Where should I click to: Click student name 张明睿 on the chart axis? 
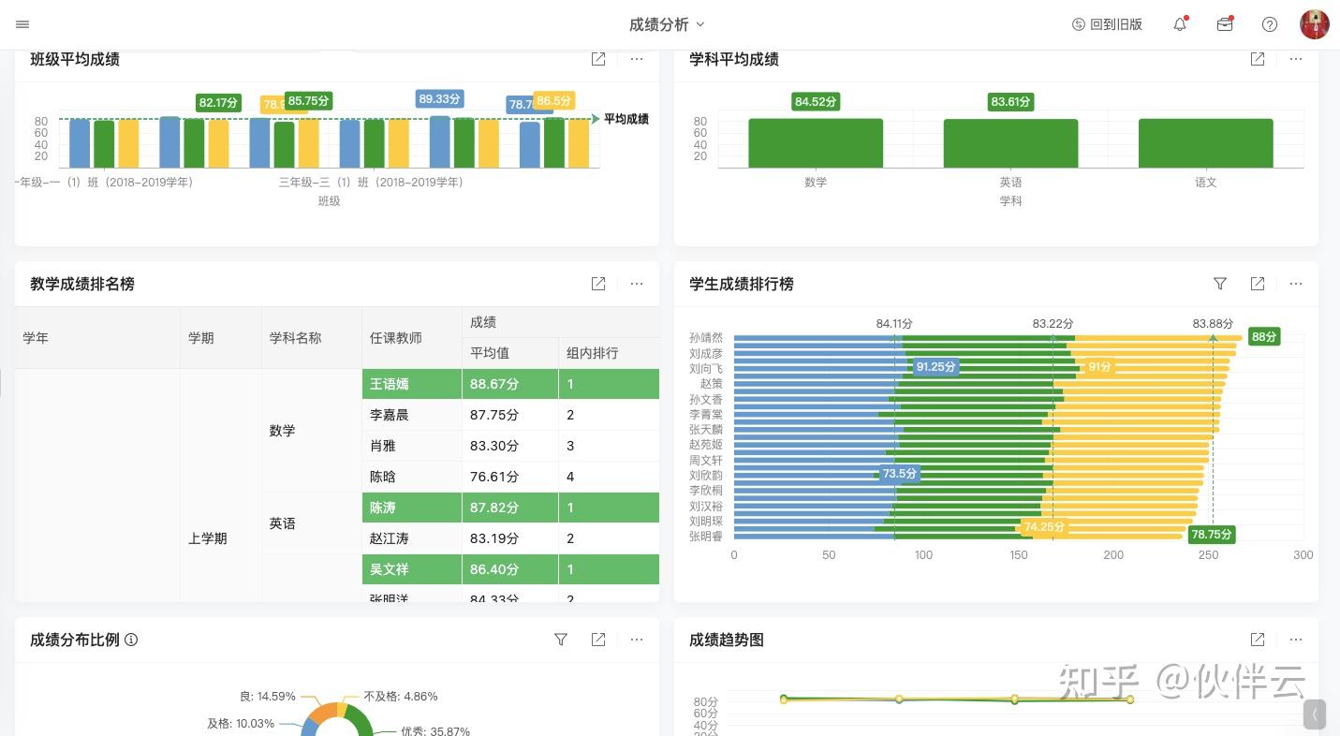coord(706,537)
